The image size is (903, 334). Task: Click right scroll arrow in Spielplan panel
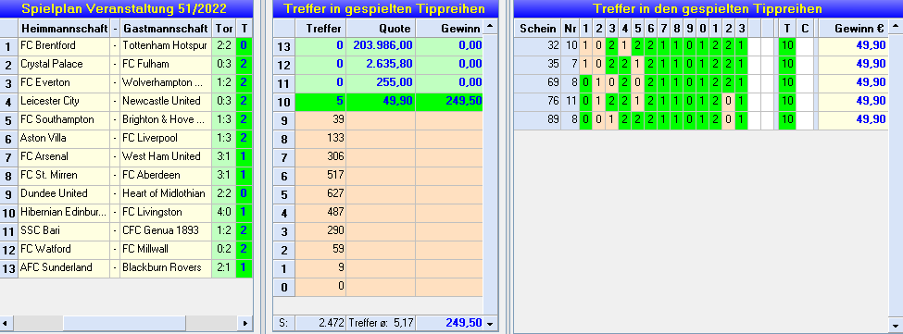pos(245,324)
